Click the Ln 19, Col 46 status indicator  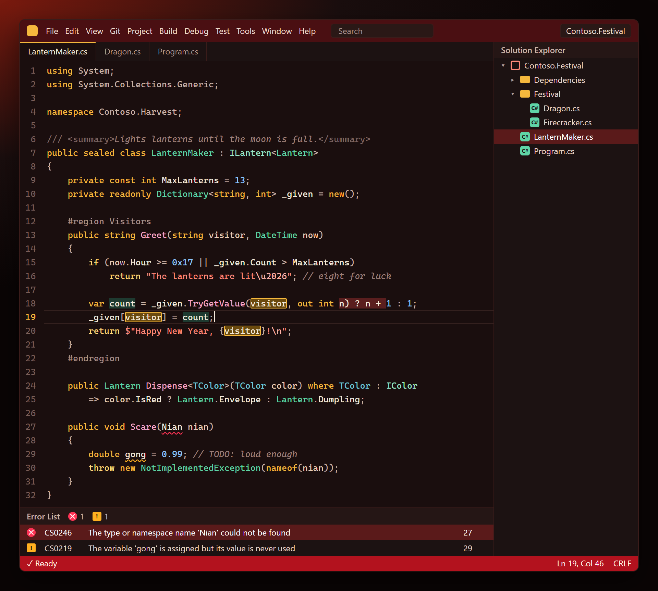click(580, 563)
